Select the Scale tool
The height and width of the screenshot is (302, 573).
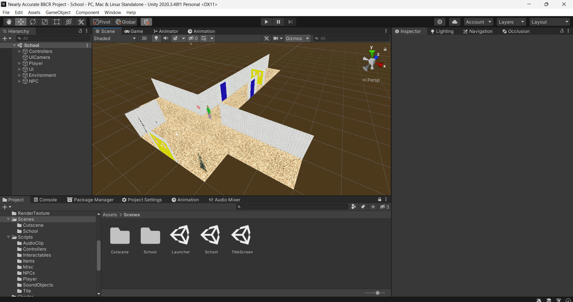[x=45, y=22]
